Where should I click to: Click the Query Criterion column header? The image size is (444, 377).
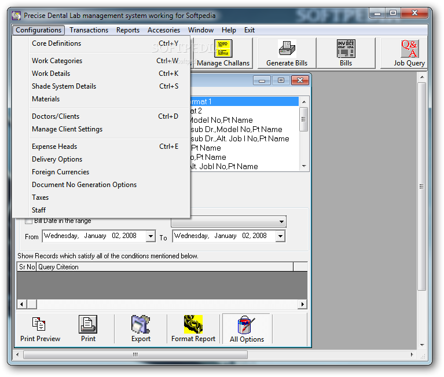[x=164, y=267]
